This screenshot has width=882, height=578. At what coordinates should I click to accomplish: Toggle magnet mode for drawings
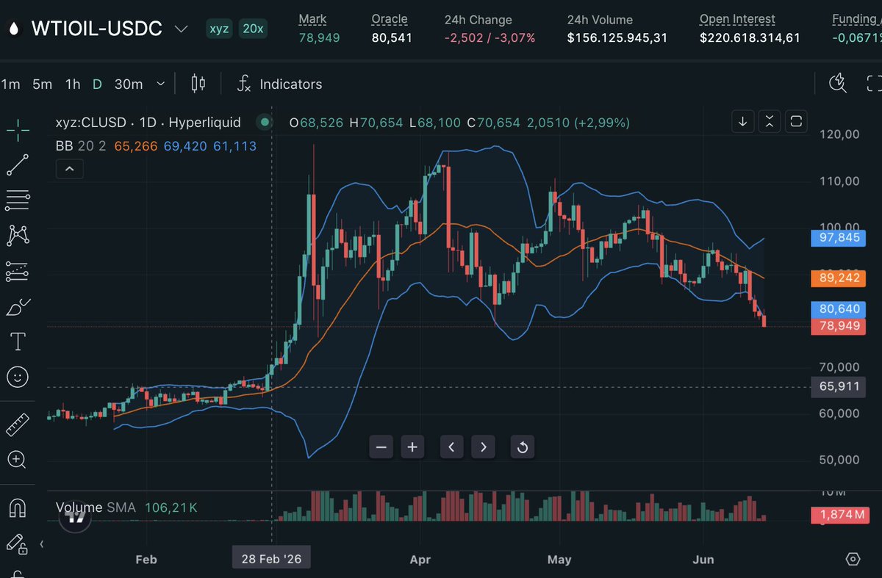[x=18, y=507]
